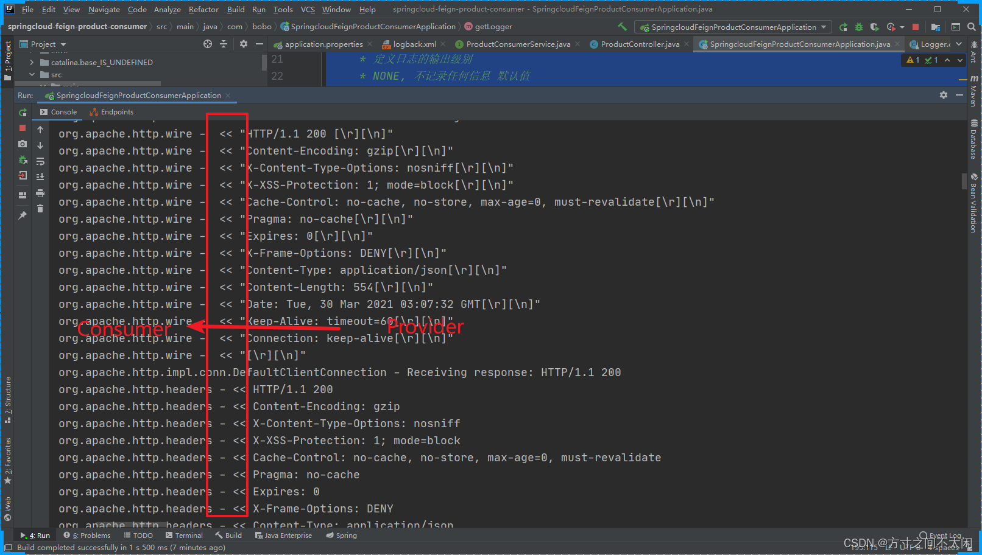Viewport: 982px width, 555px height.
Task: Toggle soft-wrap in the console
Action: [x=40, y=161]
